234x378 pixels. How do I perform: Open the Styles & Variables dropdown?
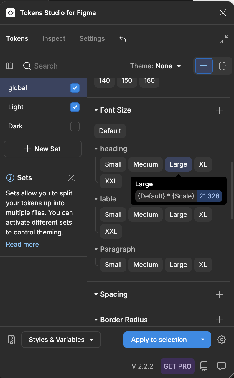click(61, 340)
